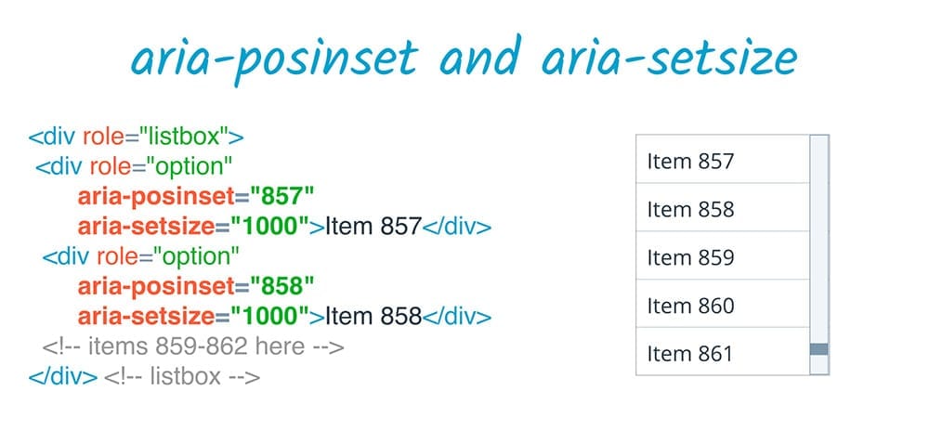Click the second role="option" code line
This screenshot has width=929, height=444.
pos(141,255)
